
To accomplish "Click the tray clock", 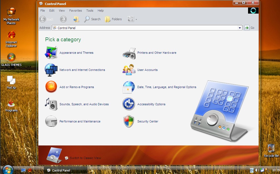I will [x=276, y=170].
